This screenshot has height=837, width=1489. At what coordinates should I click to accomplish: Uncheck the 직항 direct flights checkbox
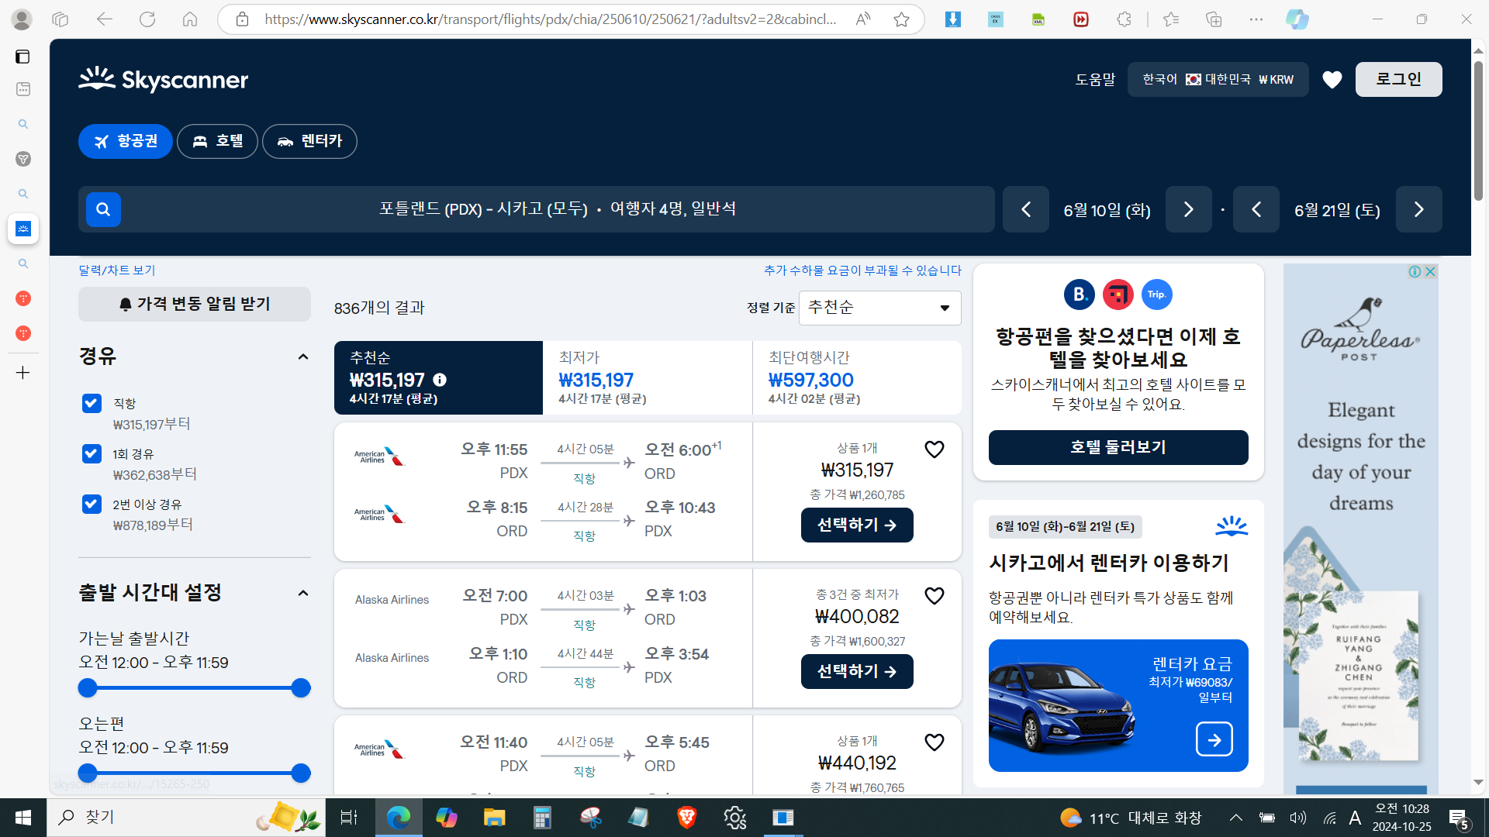pyautogui.click(x=92, y=403)
